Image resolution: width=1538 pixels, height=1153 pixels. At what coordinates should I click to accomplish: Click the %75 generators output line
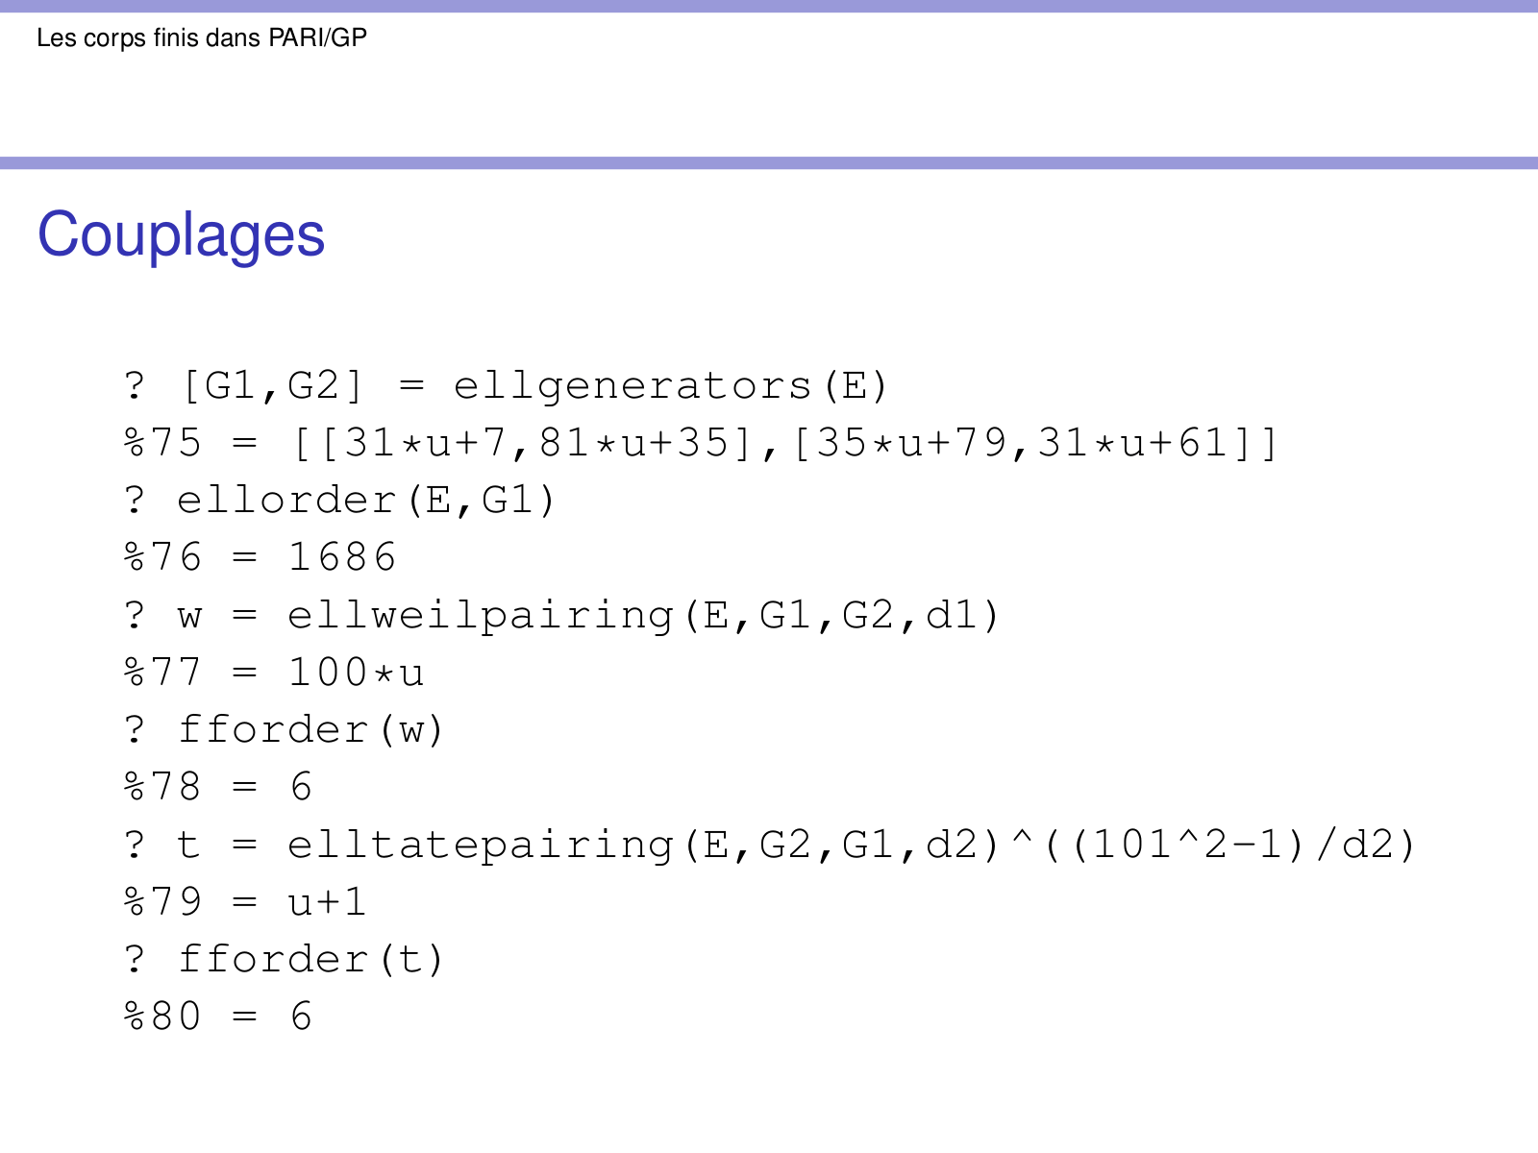(700, 443)
